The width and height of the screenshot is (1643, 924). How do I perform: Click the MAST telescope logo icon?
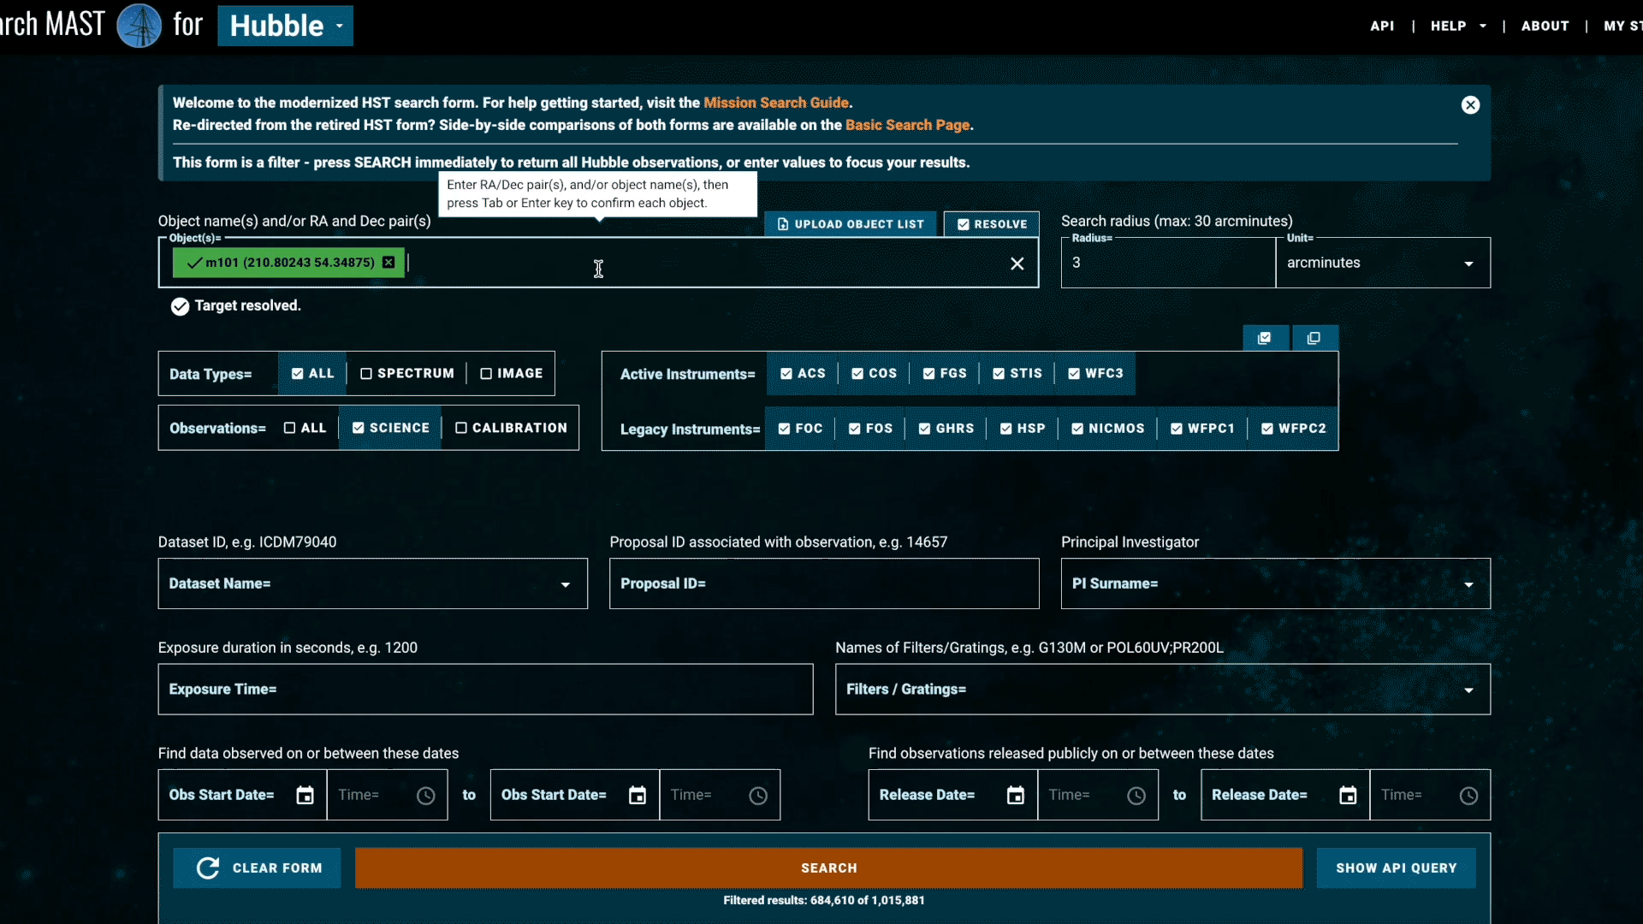point(139,26)
